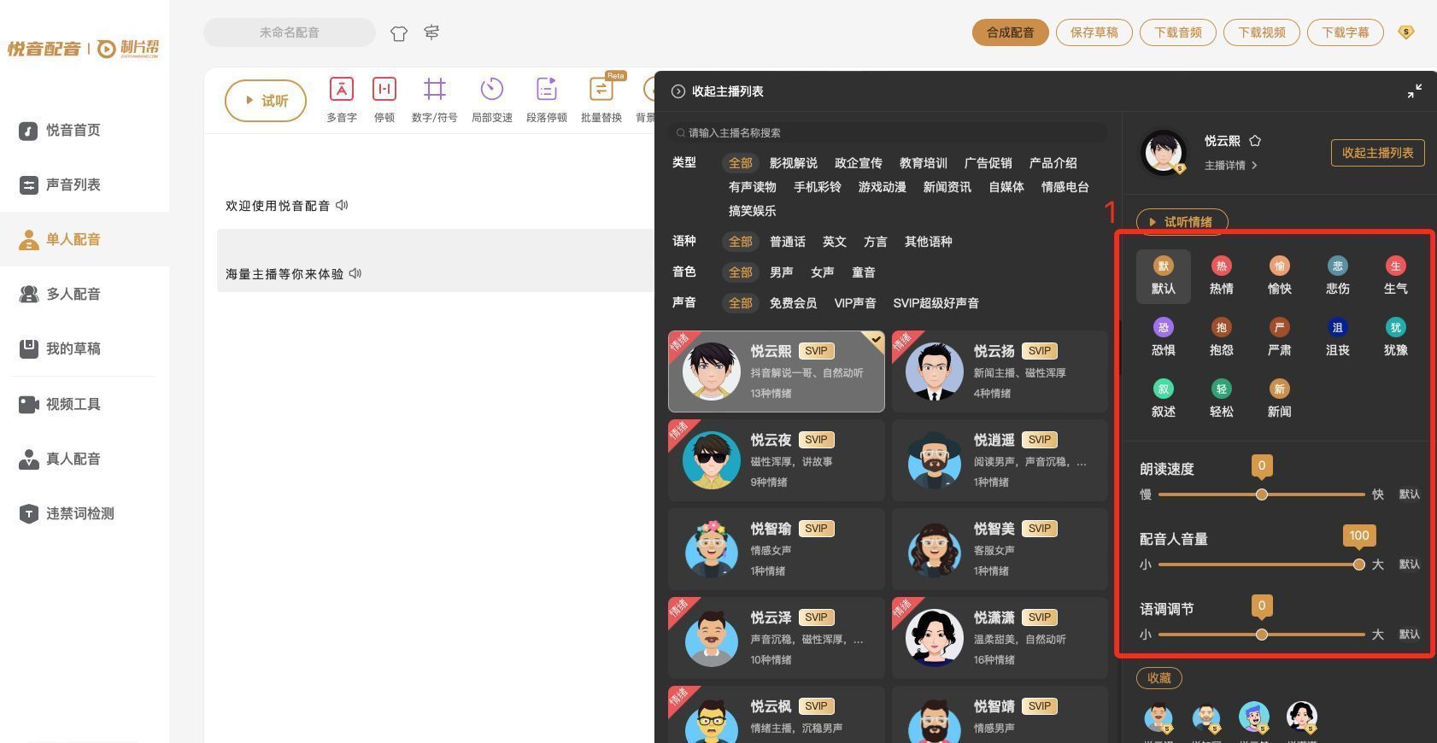The height and width of the screenshot is (743, 1437).
Task: Click the 段落停顿 paragraph pause icon
Action: (x=547, y=90)
